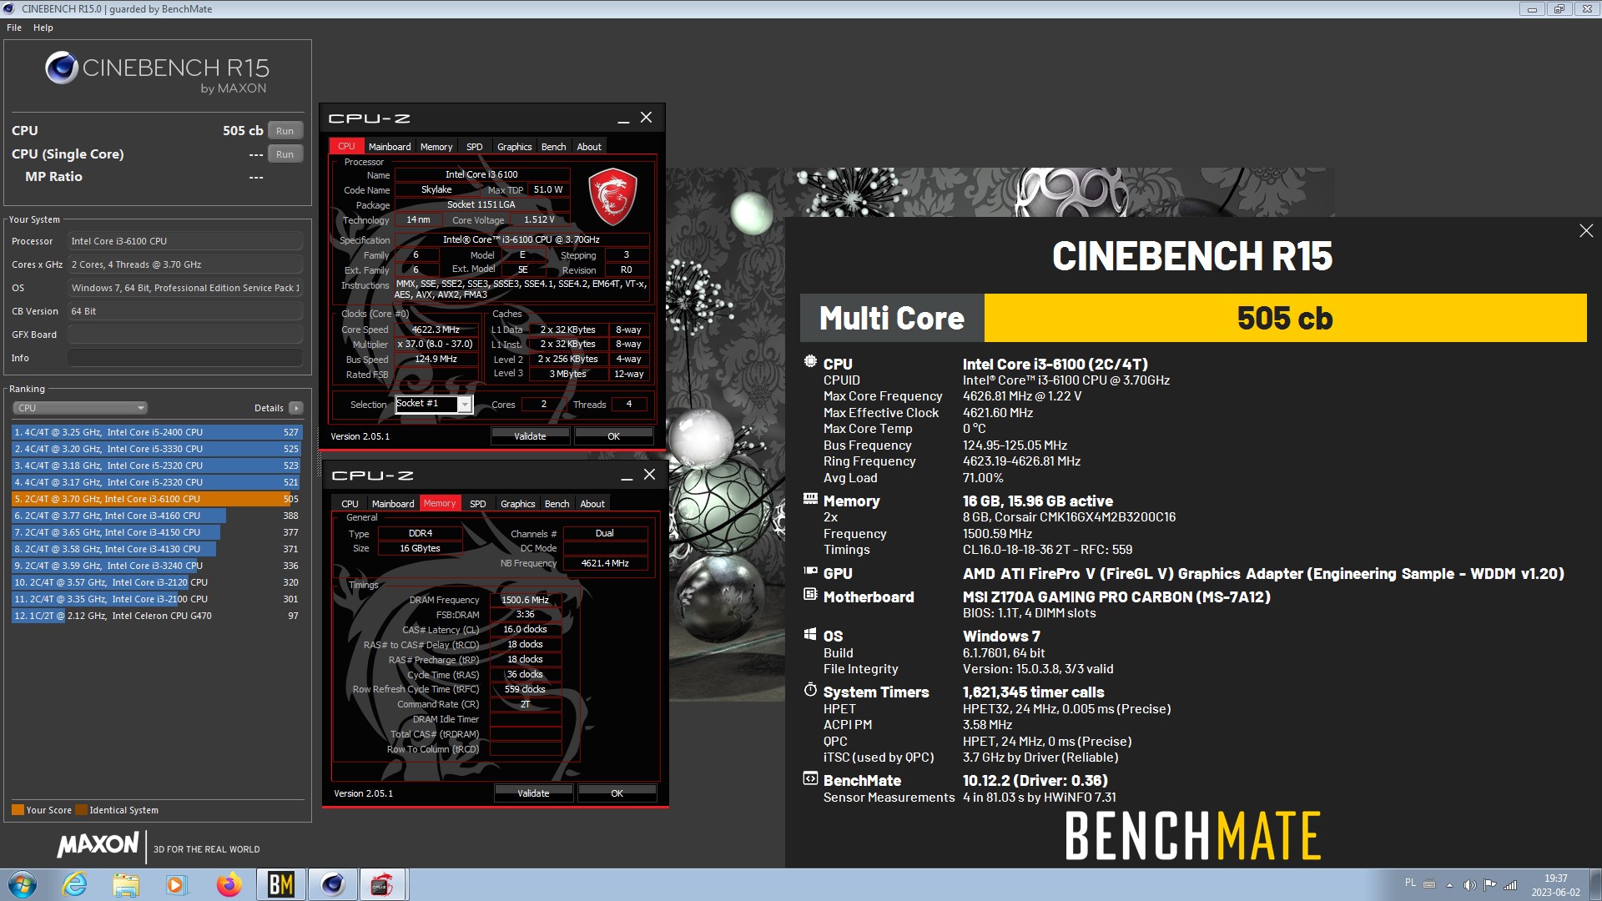Click the Info text field
The image size is (1602, 901).
click(185, 358)
